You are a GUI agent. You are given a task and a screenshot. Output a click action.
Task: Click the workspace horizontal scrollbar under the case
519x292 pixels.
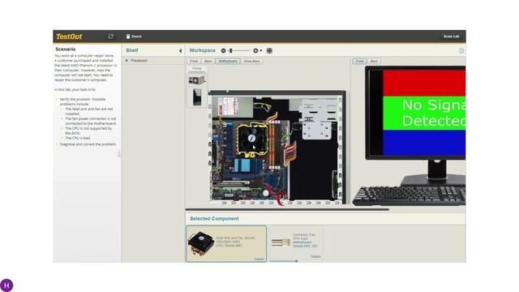click(287, 209)
